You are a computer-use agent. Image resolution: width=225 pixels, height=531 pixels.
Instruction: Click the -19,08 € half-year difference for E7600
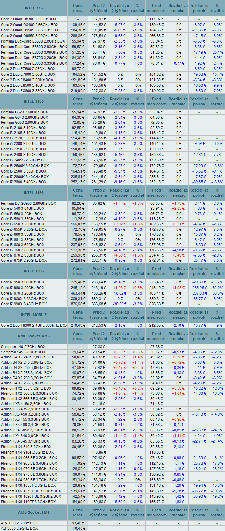coord(199,74)
